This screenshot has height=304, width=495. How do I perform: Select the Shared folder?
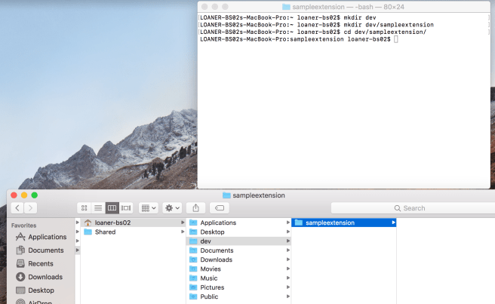[105, 232]
